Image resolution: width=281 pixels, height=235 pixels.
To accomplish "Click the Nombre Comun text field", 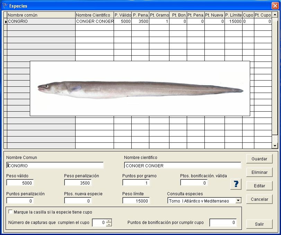I will 55,166.
